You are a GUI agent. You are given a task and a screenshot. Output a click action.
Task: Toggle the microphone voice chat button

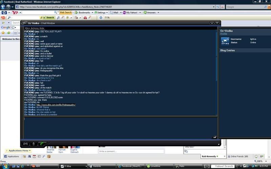(34, 144)
